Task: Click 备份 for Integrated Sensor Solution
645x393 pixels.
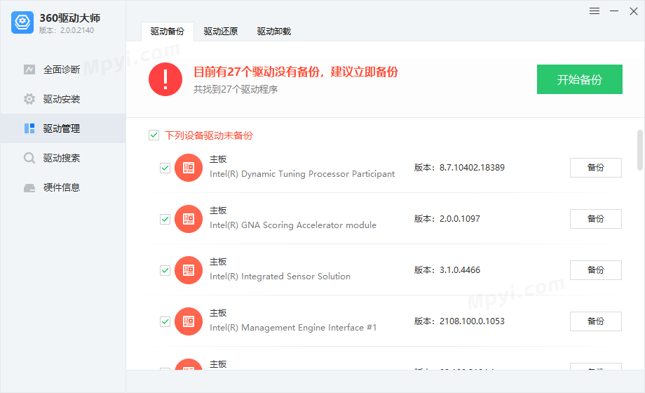Action: (x=596, y=270)
